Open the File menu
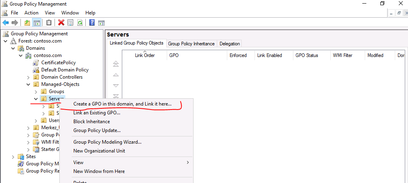The image size is (408, 183). 14,13
